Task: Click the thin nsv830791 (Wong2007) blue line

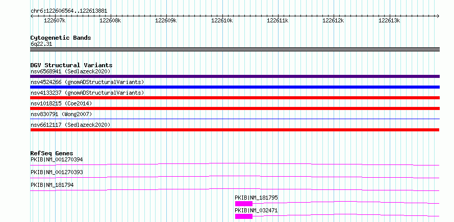Action: click(235, 119)
